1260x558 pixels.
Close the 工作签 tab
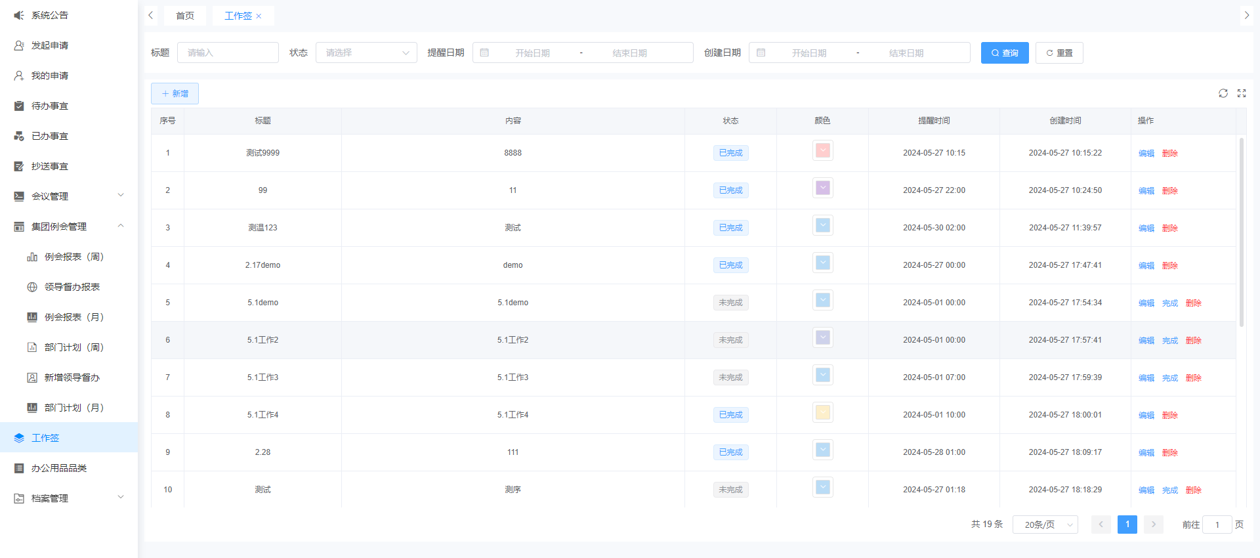coord(259,16)
